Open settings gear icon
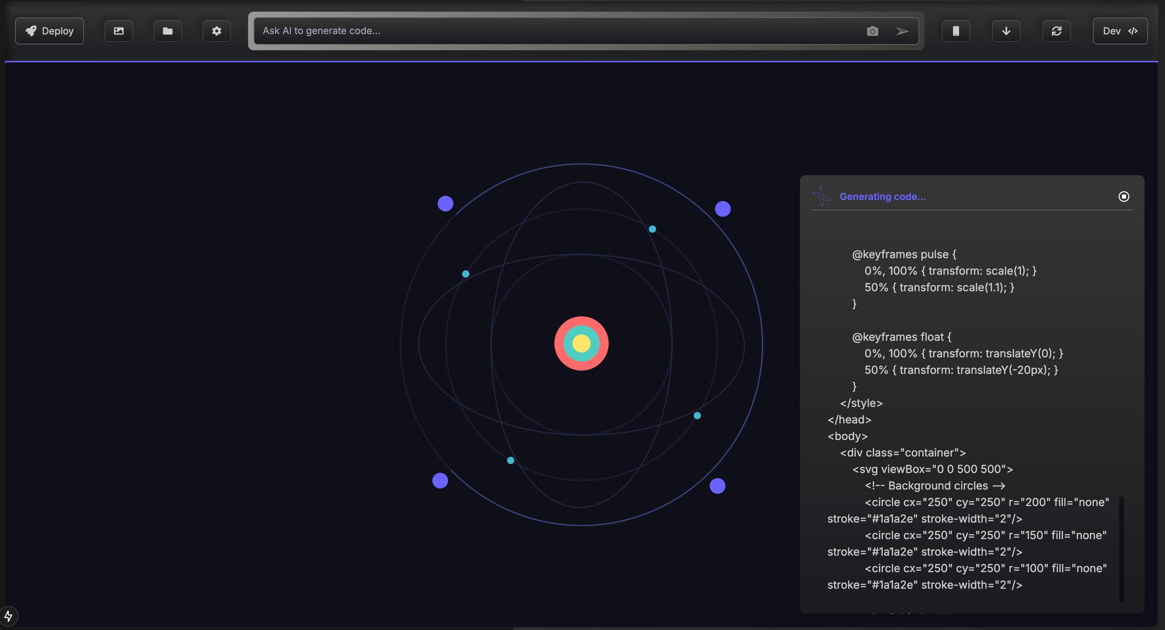 pos(217,31)
